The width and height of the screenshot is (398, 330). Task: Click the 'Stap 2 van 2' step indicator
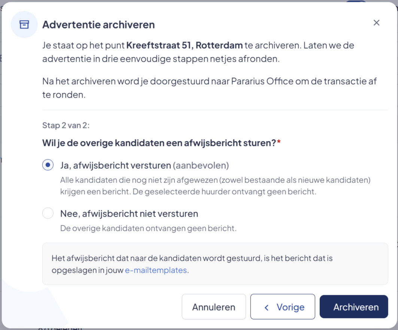click(x=66, y=125)
